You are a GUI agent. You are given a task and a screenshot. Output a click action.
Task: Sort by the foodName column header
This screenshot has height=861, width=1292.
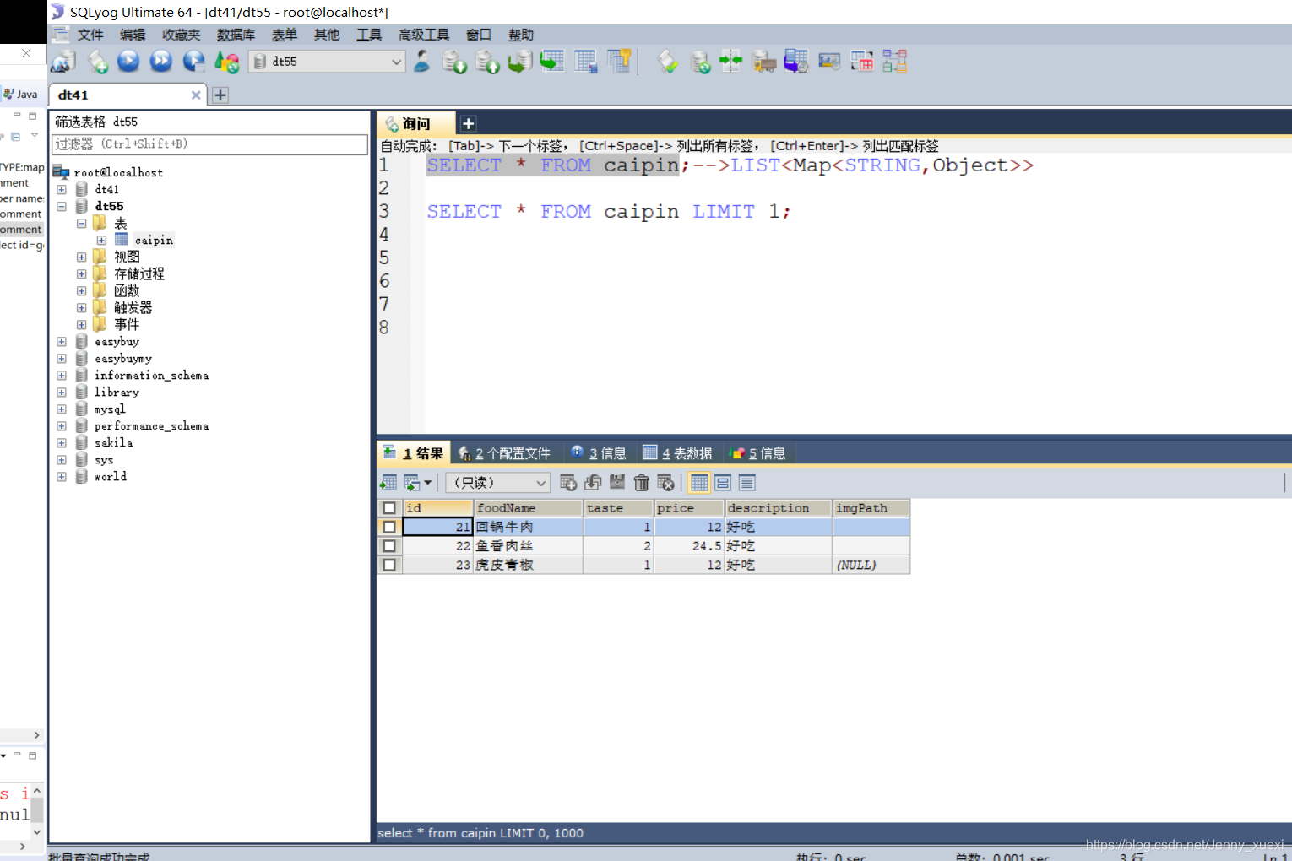click(x=529, y=508)
